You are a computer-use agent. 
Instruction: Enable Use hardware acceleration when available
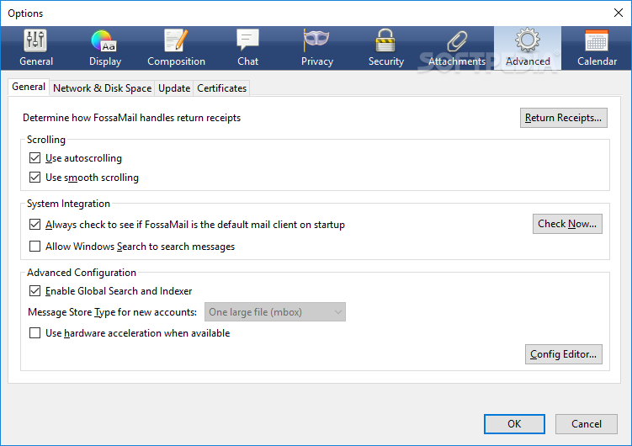pyautogui.click(x=35, y=333)
